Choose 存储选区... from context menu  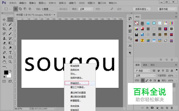(x=80, y=83)
